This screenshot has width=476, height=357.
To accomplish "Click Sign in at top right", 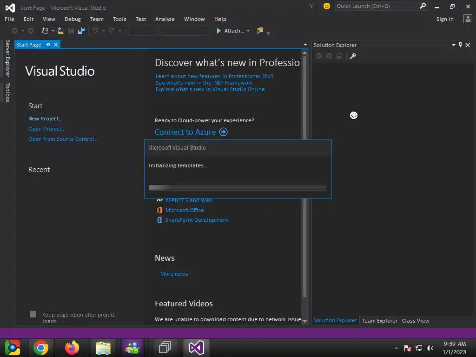I will tap(445, 19).
